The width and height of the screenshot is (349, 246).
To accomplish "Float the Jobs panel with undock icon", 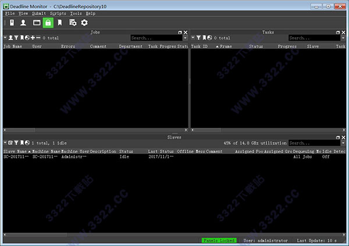I will pos(180,32).
